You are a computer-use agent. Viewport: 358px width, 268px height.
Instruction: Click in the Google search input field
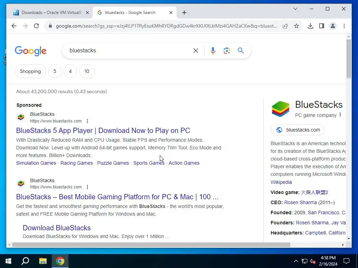(x=129, y=51)
